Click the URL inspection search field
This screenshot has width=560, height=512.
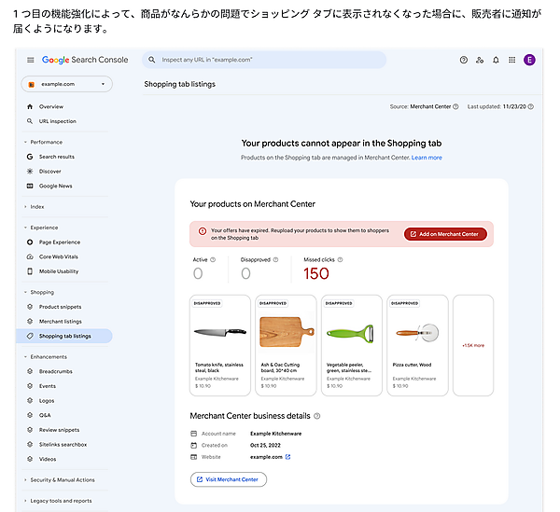coord(264,60)
